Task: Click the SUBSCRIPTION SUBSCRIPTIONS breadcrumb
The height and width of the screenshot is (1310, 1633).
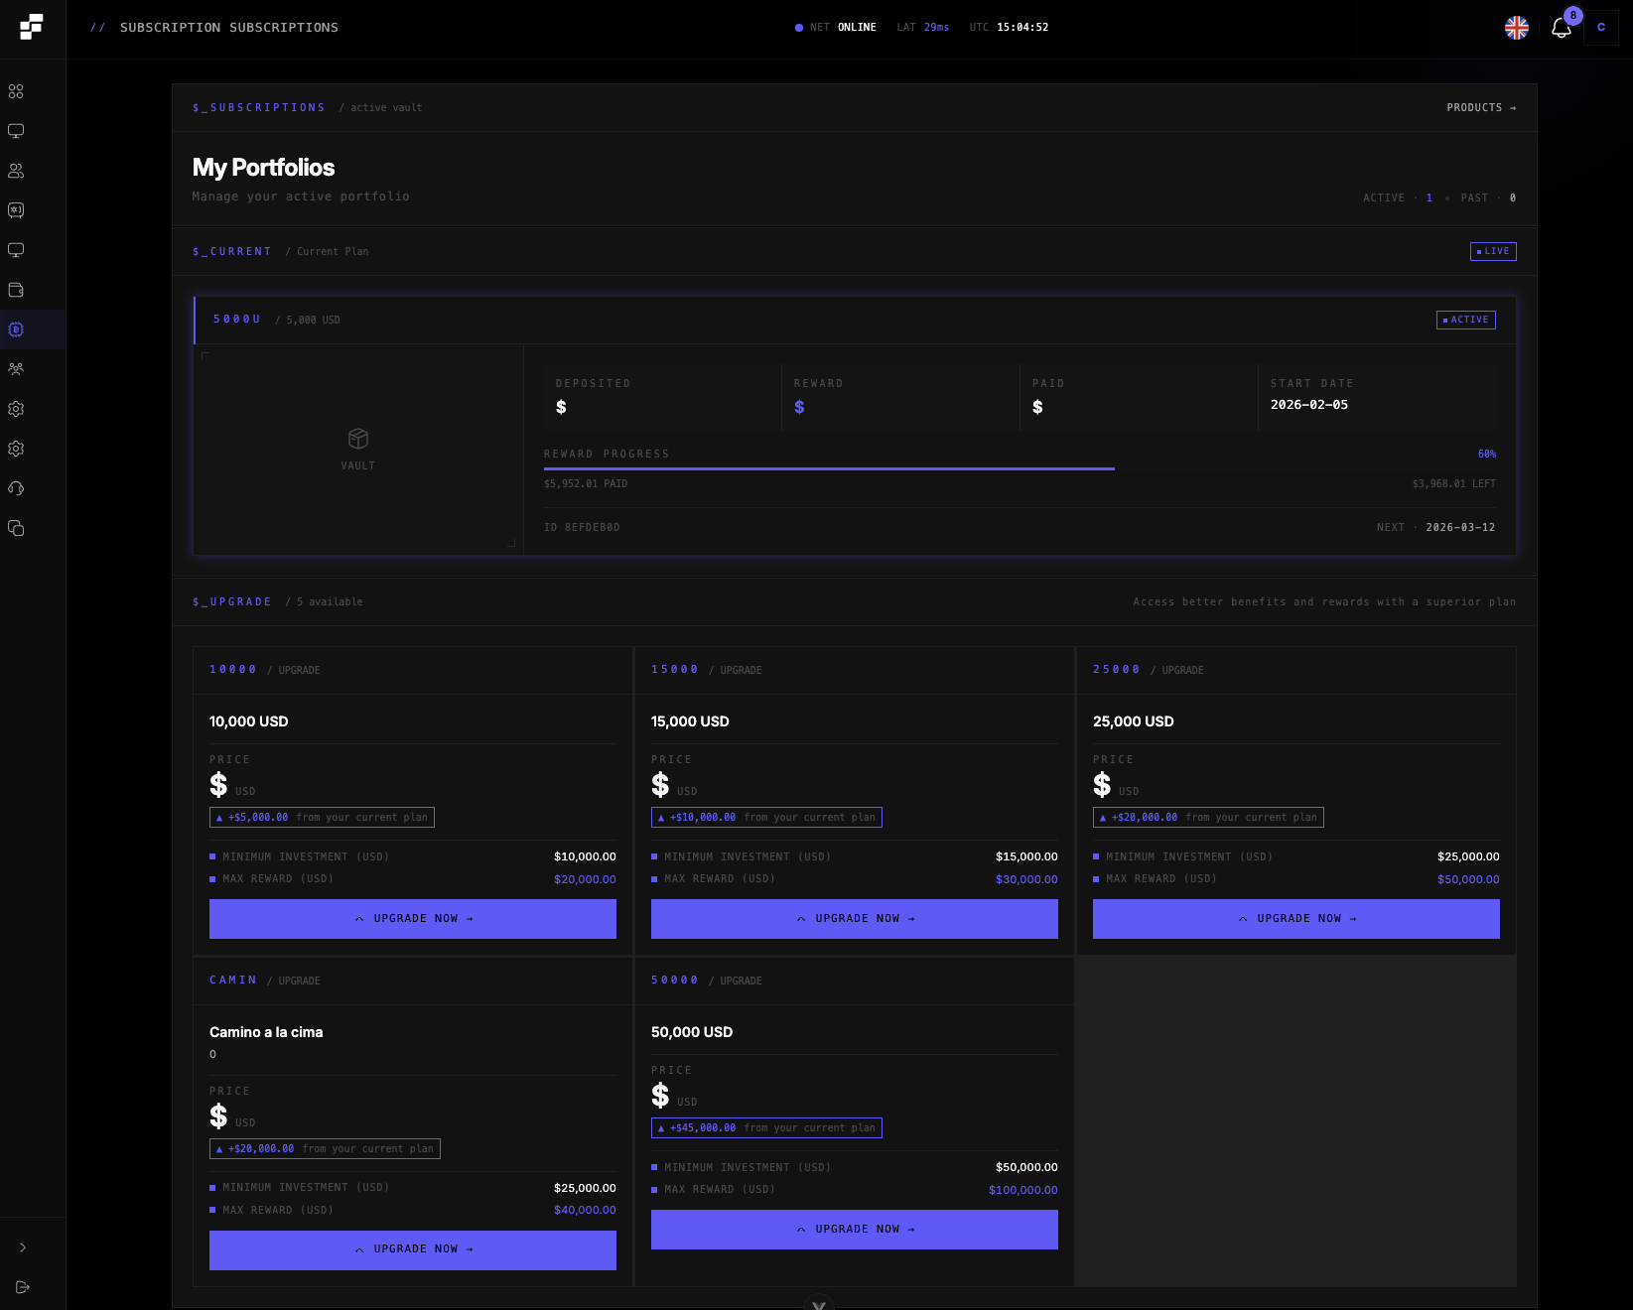Action: pyautogui.click(x=229, y=27)
